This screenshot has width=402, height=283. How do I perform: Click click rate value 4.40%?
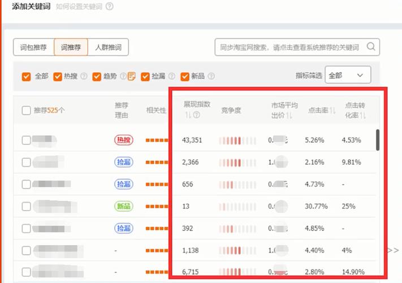(314, 250)
